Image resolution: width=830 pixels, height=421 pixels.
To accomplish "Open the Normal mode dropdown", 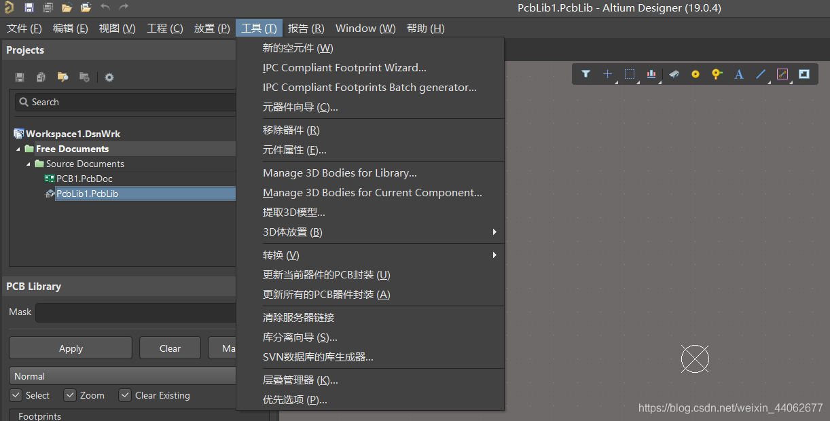I will tap(122, 376).
